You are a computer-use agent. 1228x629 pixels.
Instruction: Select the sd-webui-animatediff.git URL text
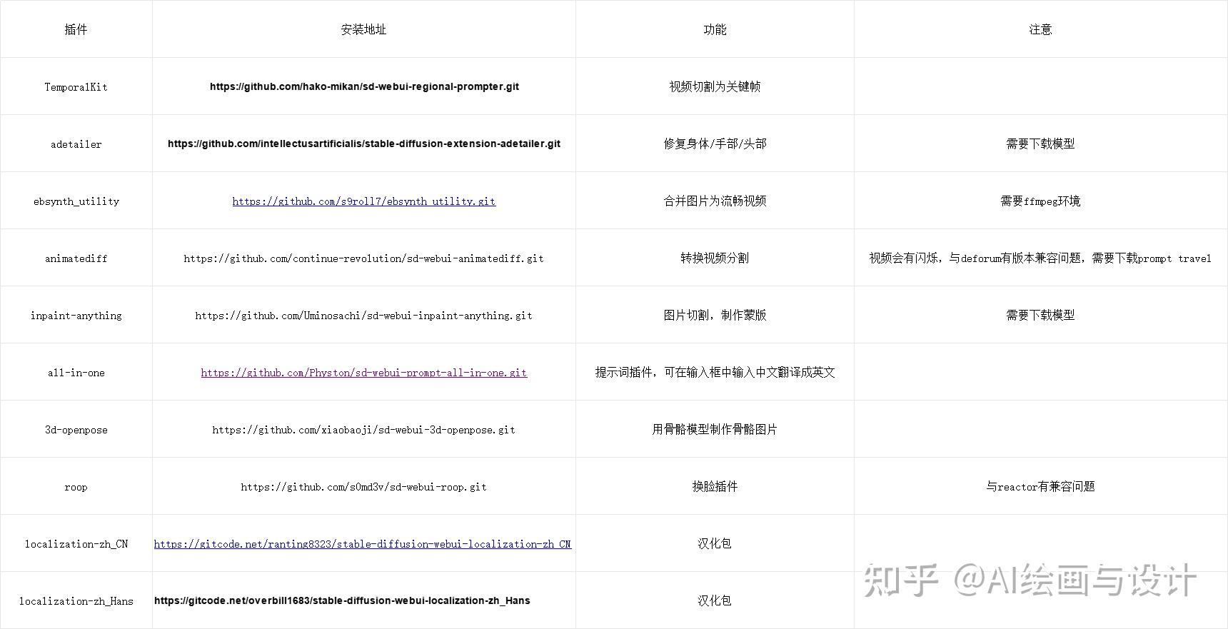[364, 258]
